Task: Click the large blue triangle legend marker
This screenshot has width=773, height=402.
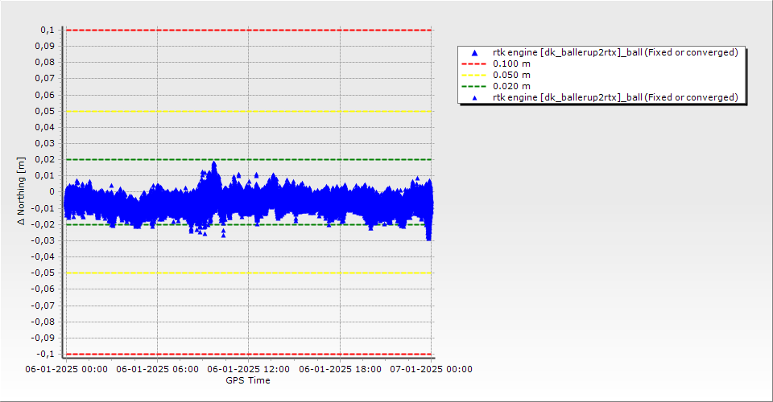Action: [475, 52]
